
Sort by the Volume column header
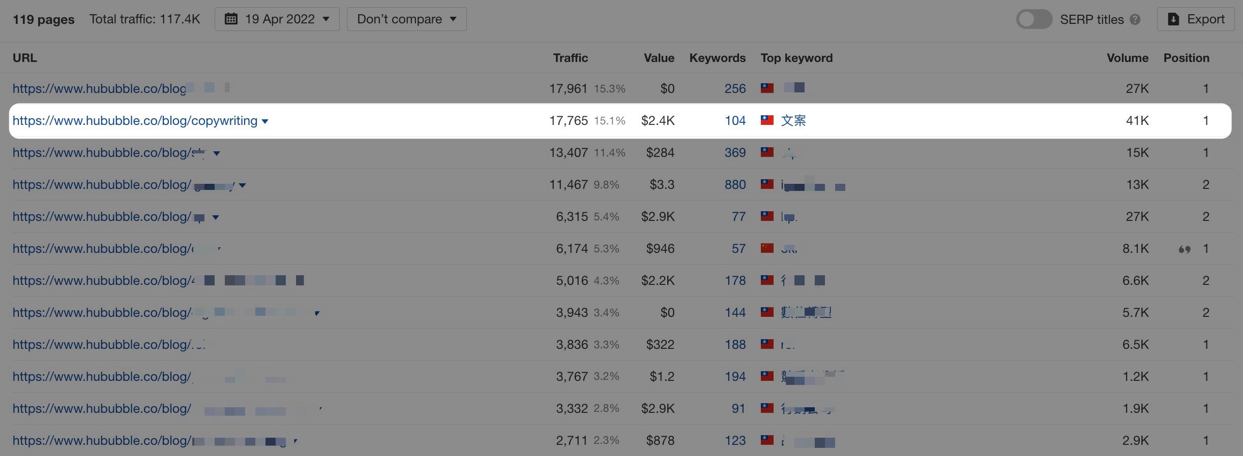pos(1127,58)
